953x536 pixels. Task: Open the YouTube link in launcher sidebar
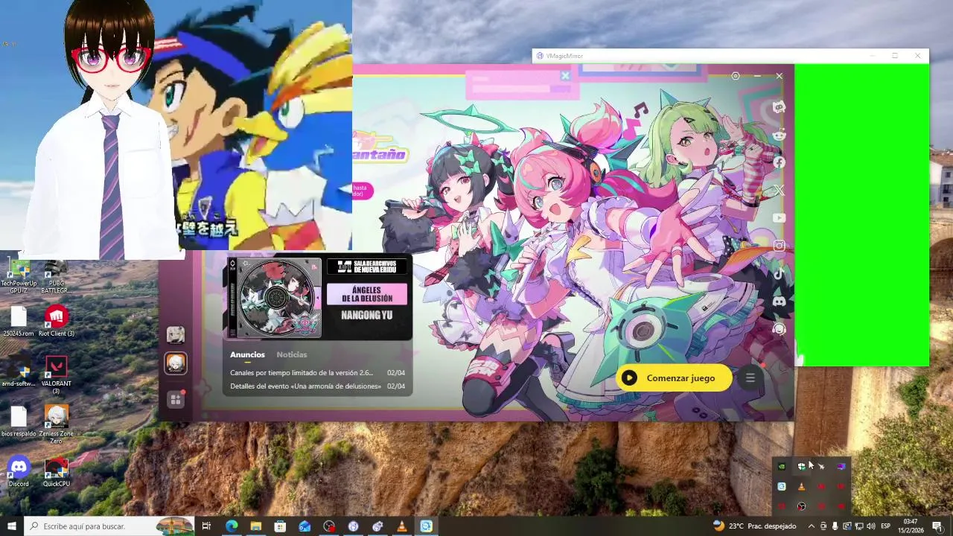point(779,218)
